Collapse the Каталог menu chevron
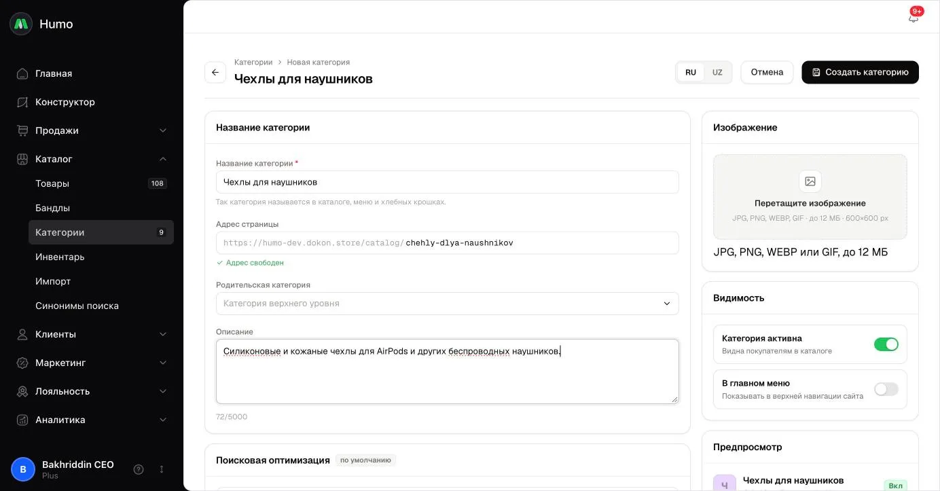 (x=163, y=159)
